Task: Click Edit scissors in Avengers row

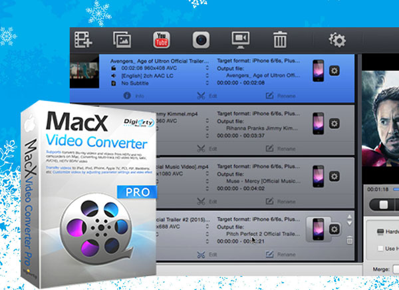Action: [207, 96]
